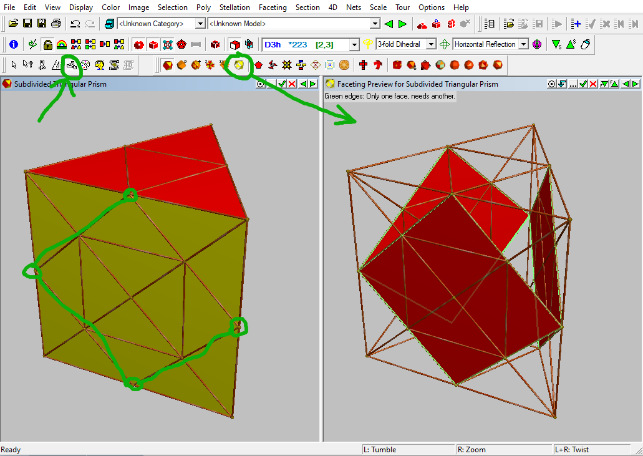This screenshot has height=456, width=643.
Task: Expand the Unknown Category dropdown
Action: pos(200,24)
